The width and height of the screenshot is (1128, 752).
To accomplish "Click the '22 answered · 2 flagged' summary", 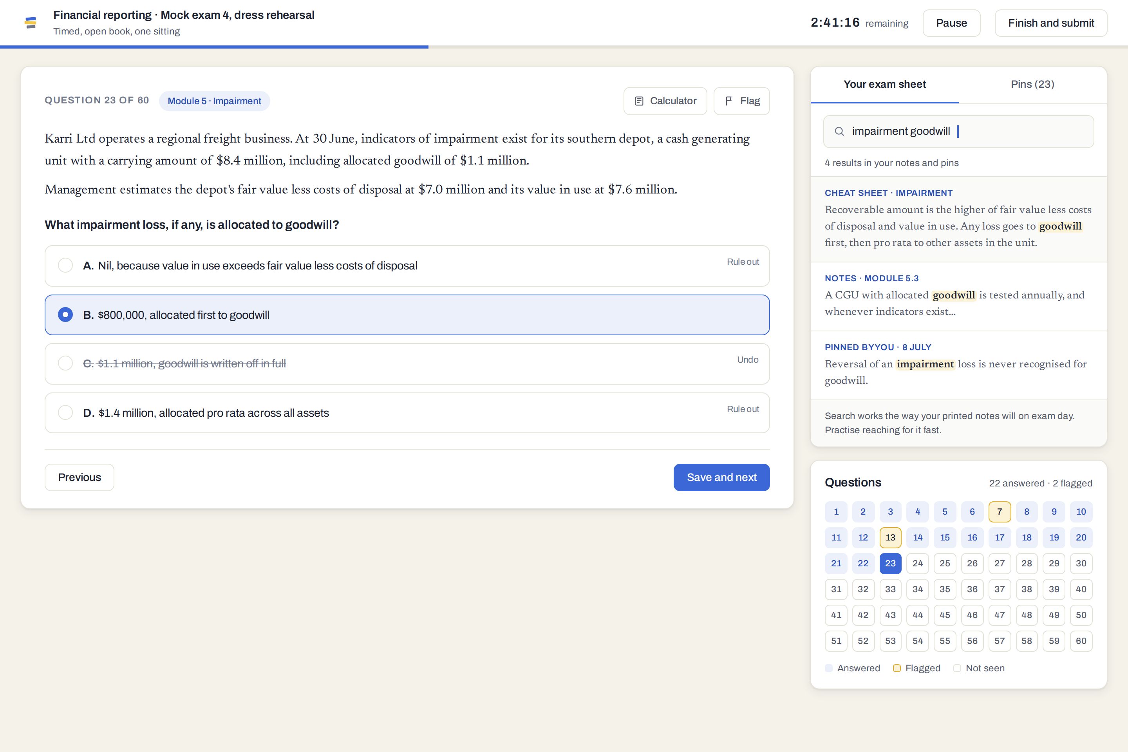I will [1041, 483].
